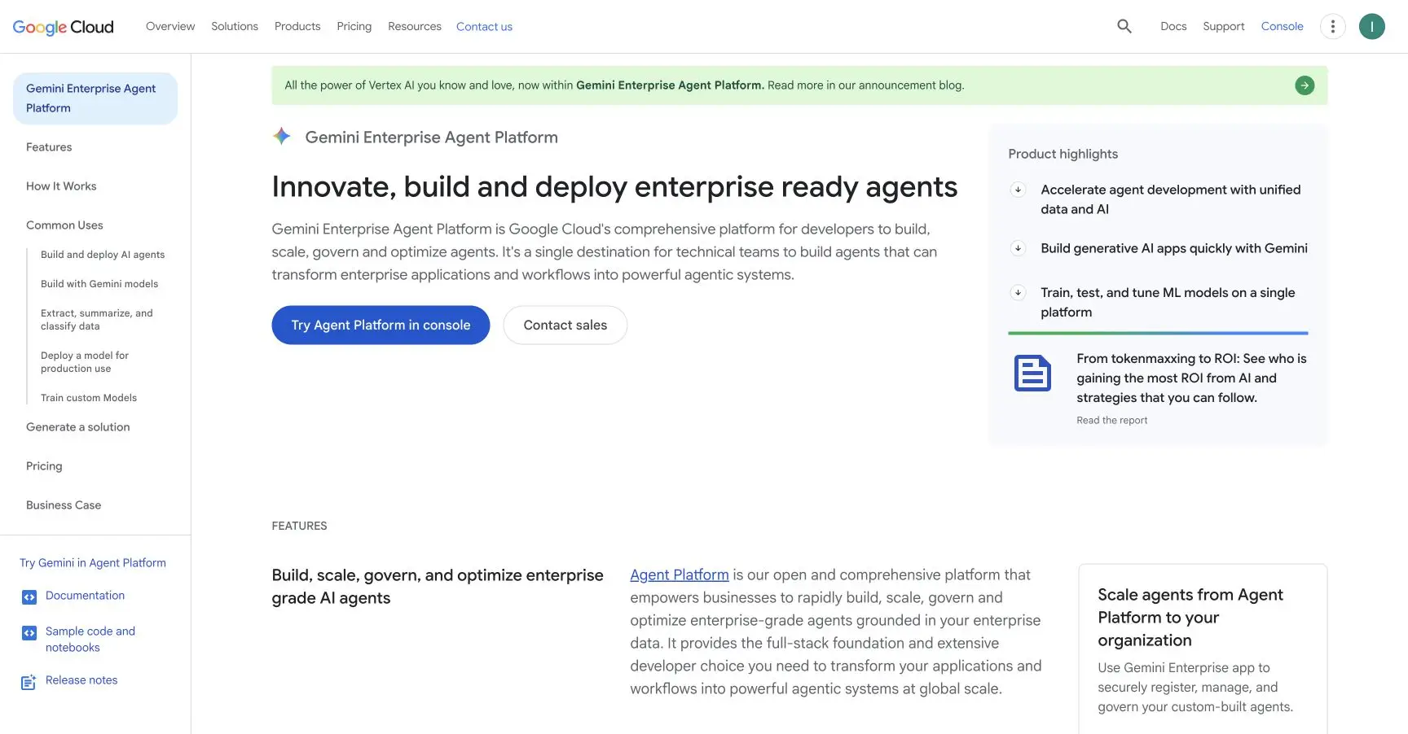
Task: Open Train custom Models sidebar entry
Action: [89, 398]
